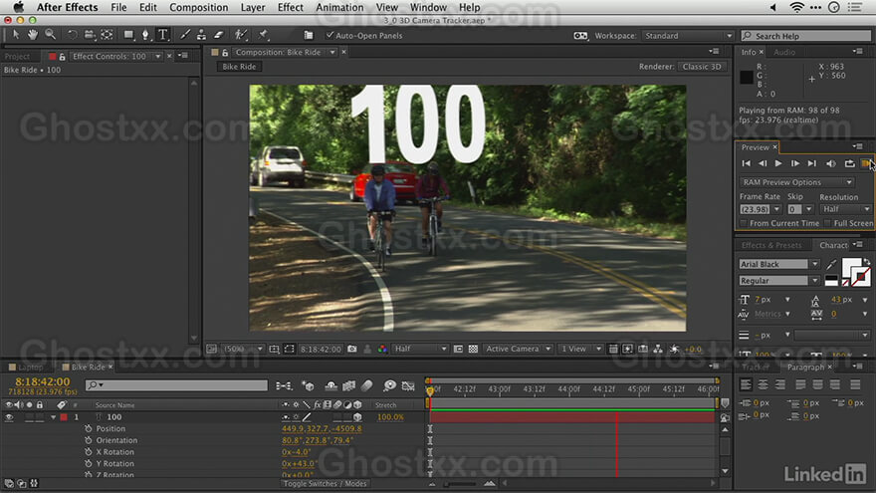
Task: Open viewer magnification 50% dropdown
Action: [x=243, y=349]
